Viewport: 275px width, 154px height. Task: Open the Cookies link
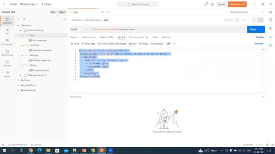pos(260,37)
